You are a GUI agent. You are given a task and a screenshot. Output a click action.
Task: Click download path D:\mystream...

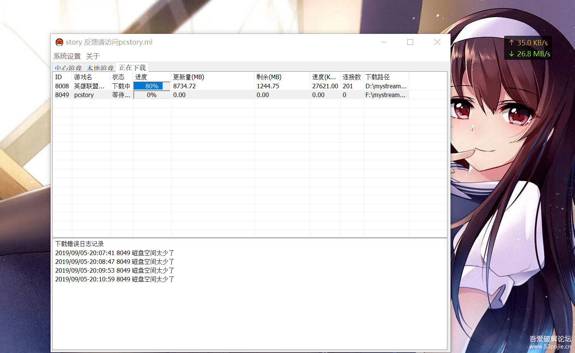(386, 86)
